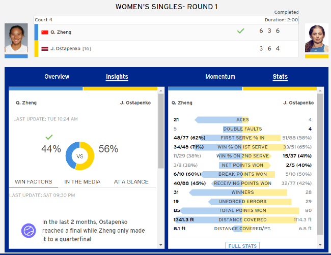The width and height of the screenshot is (331, 255).
Task: Select the Stats tab
Action: click(280, 77)
